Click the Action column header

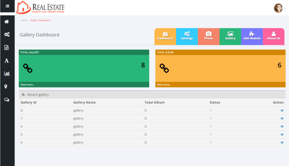coord(278,102)
